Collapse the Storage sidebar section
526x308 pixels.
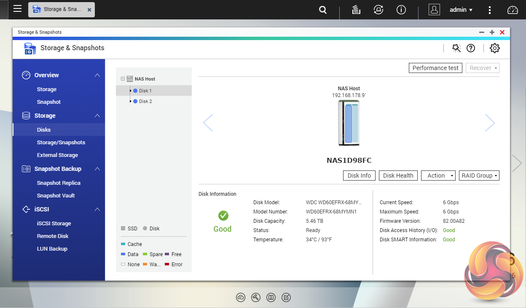click(x=97, y=116)
